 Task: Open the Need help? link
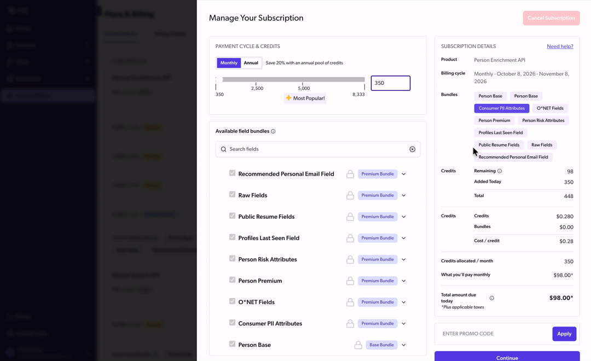560,46
